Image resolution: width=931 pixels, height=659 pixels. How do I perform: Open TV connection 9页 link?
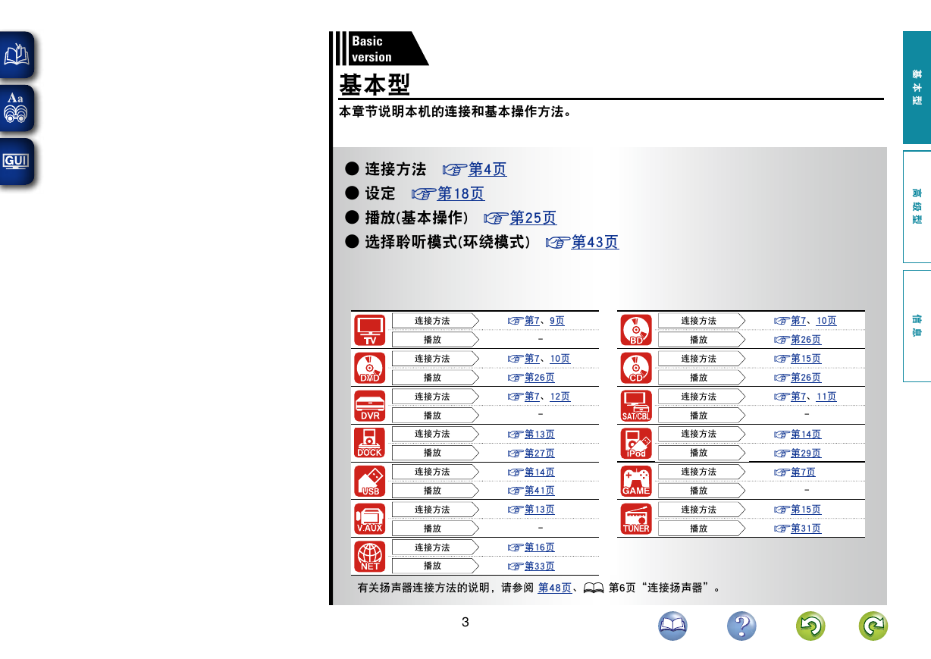(557, 321)
